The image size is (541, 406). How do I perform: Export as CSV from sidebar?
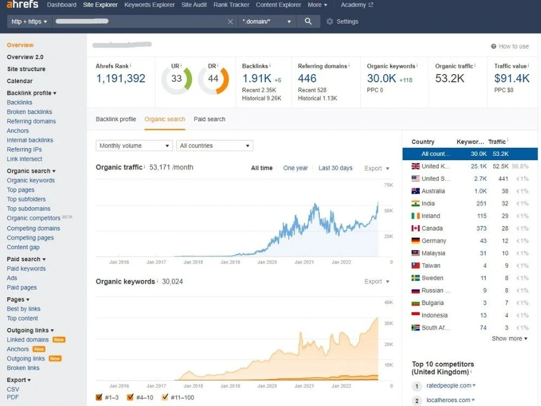coord(13,389)
